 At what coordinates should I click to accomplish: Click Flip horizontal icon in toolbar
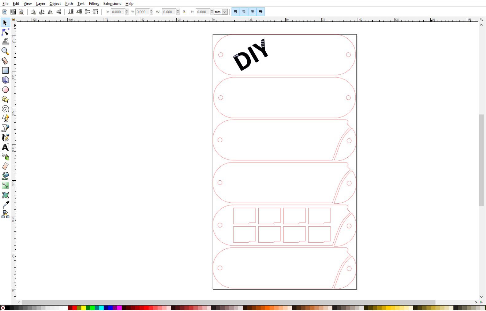point(50,12)
